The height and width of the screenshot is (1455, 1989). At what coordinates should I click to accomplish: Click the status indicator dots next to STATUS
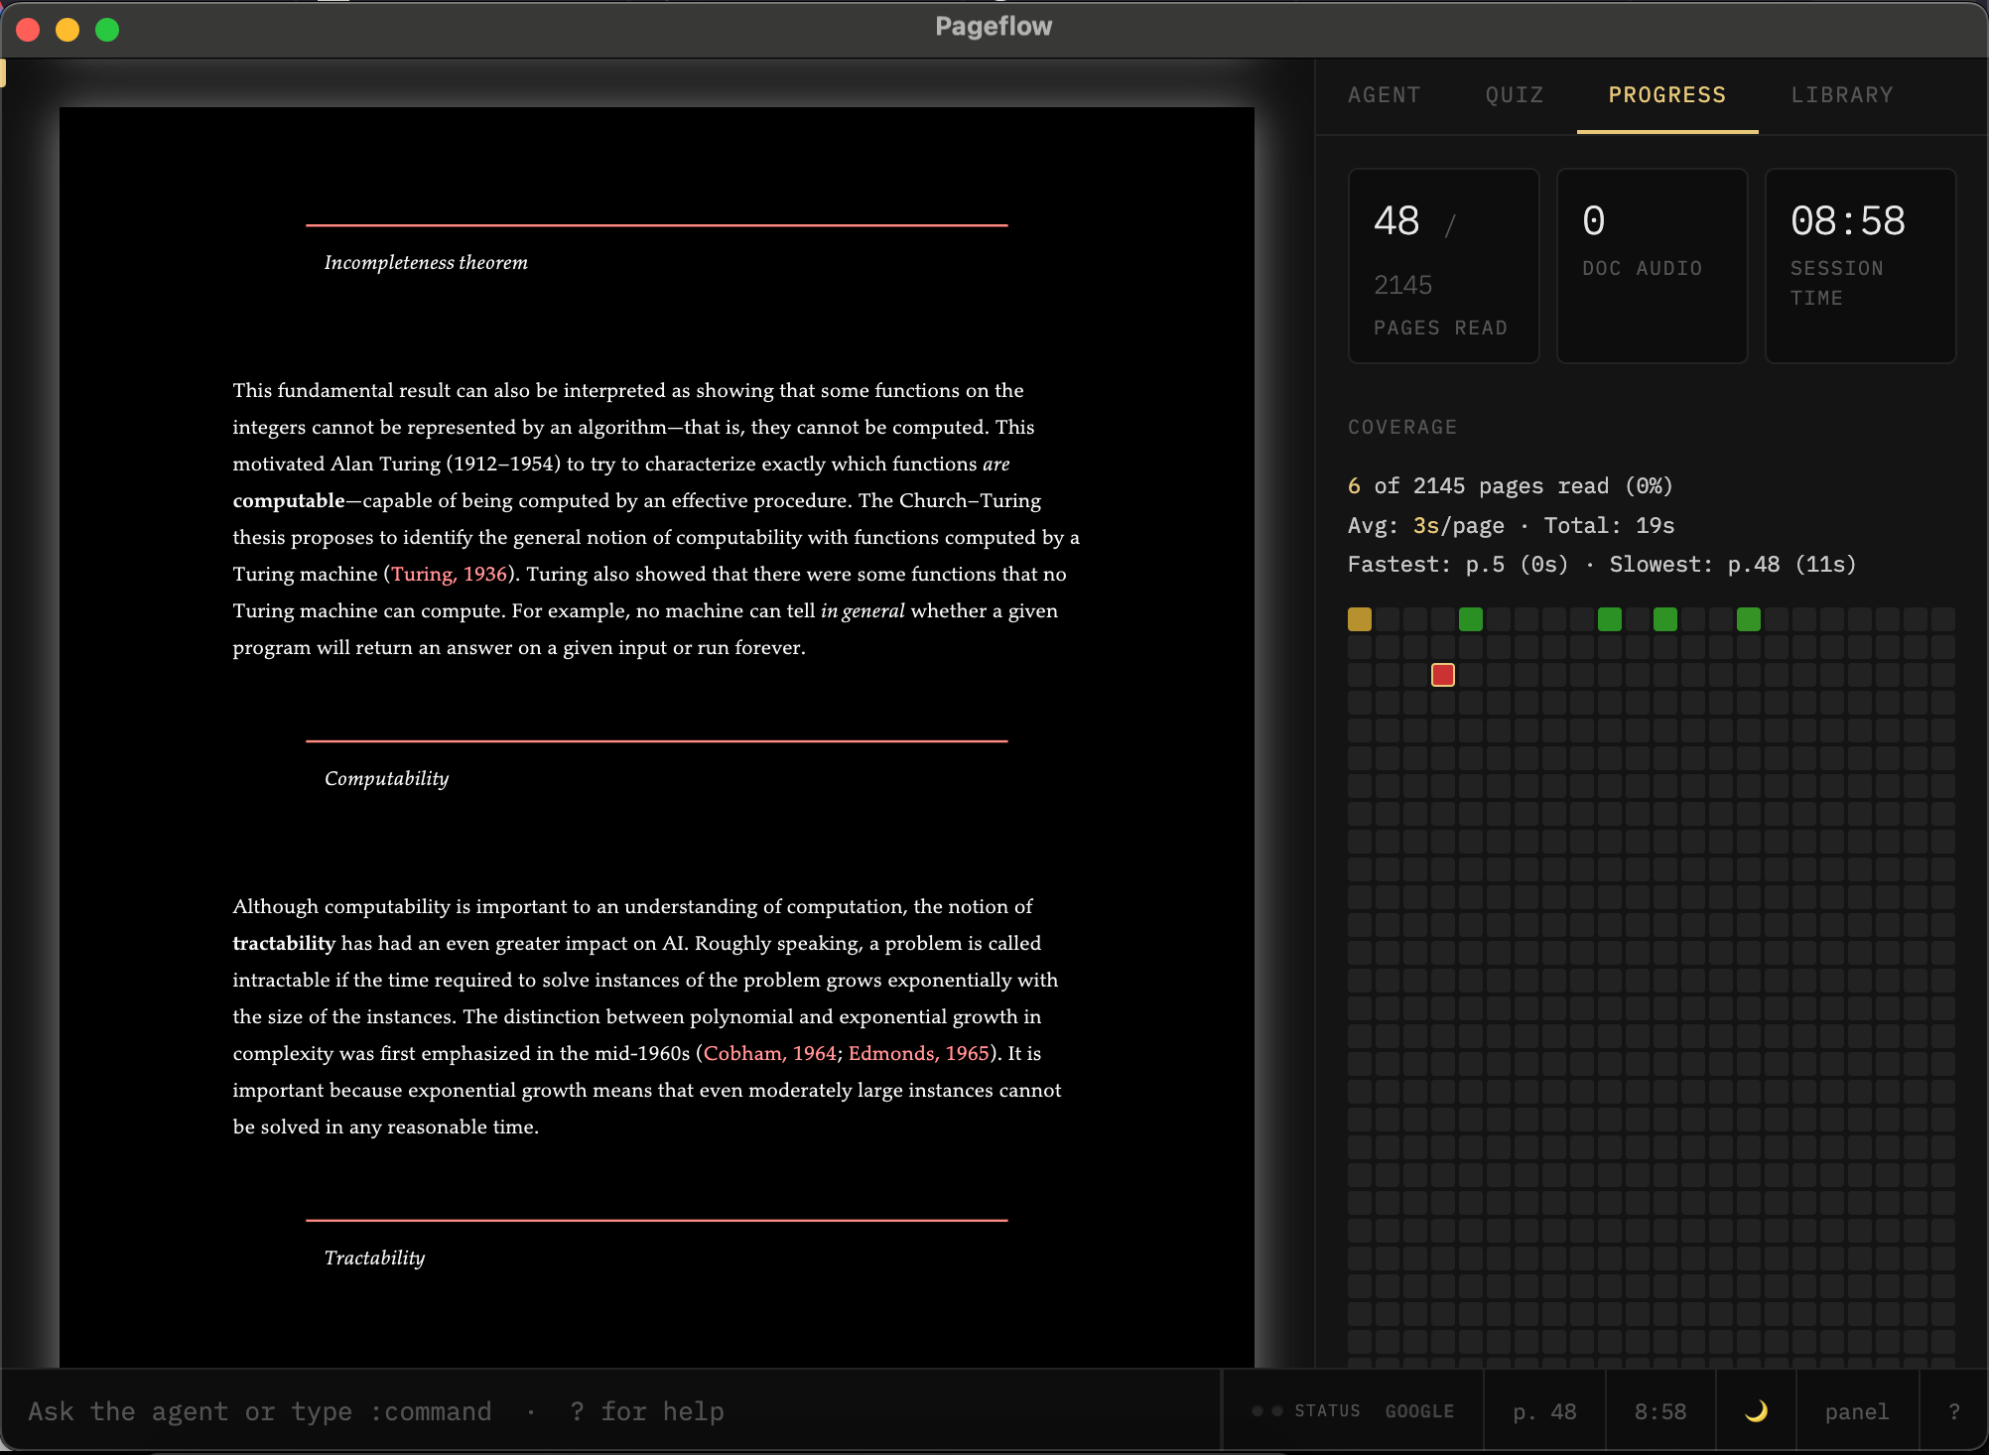[1266, 1410]
